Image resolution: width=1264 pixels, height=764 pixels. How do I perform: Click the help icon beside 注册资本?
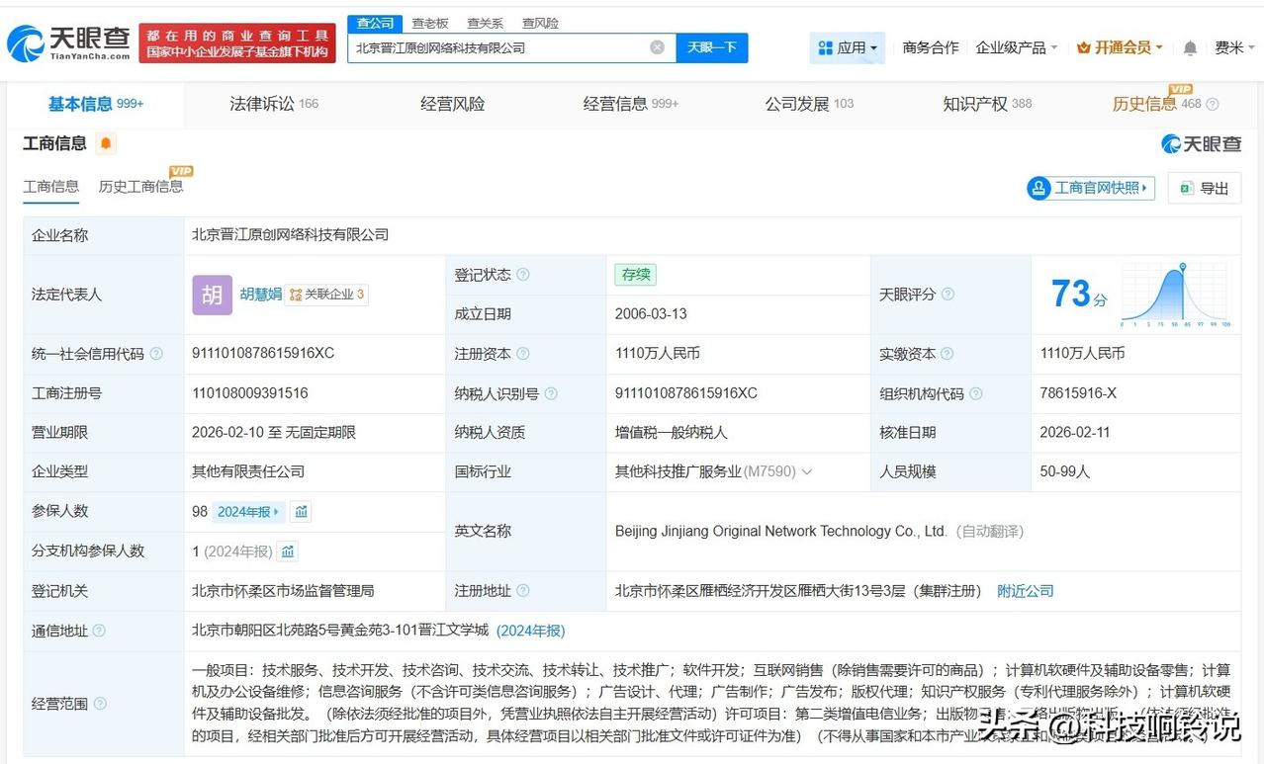coord(523,354)
